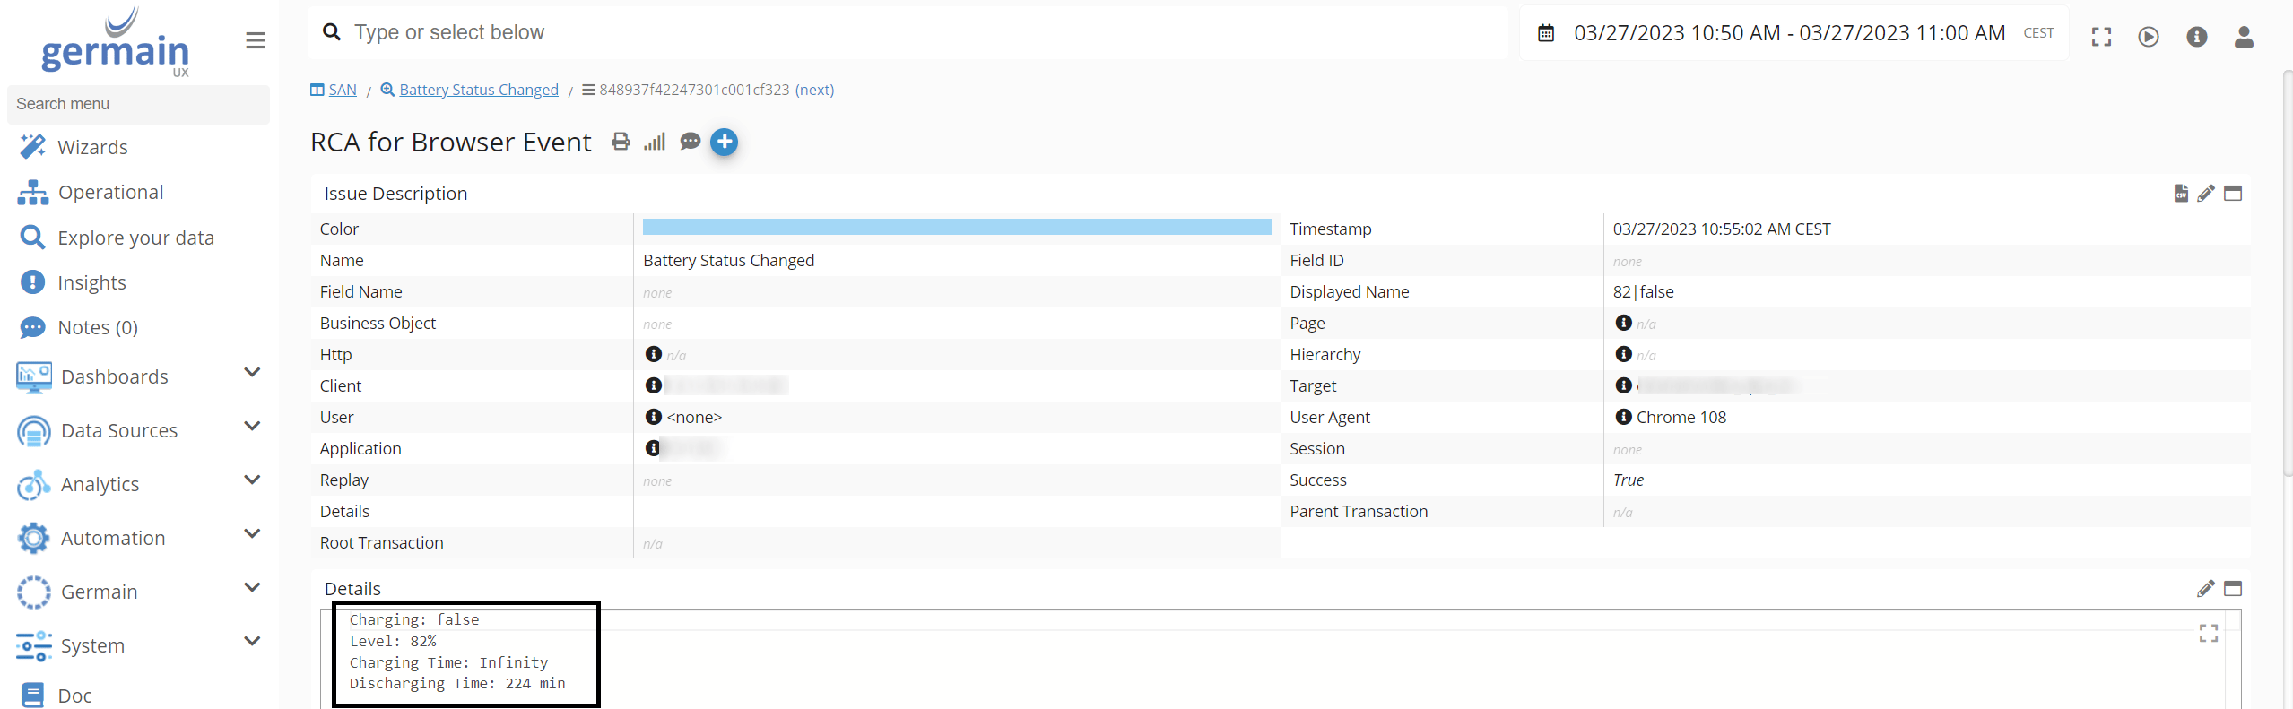This screenshot has width=2293, height=709.
Task: Open the info icon in top bar
Action: (x=2197, y=37)
